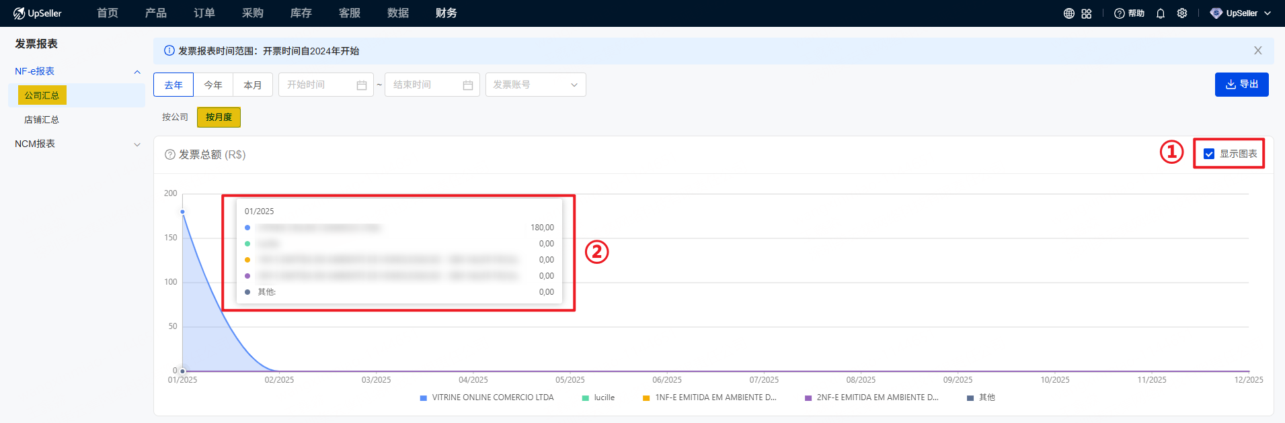Viewport: 1285px width, 423px height.
Task: Switch to the 按公司 tab
Action: [x=175, y=117]
